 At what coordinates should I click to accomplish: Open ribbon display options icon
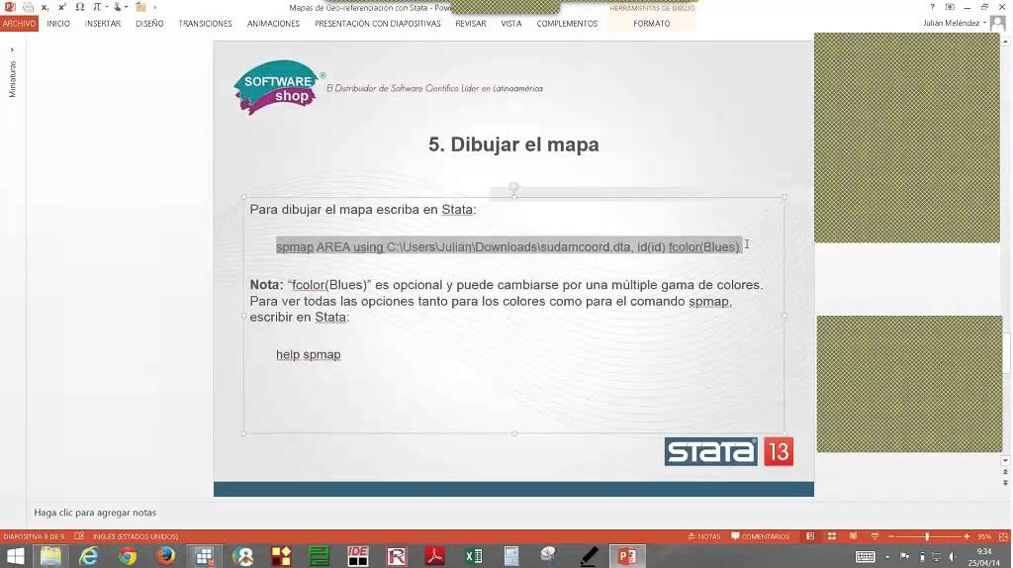pyautogui.click(x=950, y=7)
